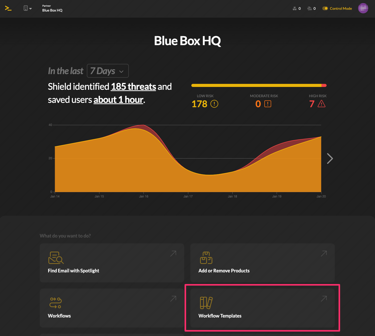The image size is (375, 336).
Task: Click the scale icon counter in header
Action: click(311, 8)
